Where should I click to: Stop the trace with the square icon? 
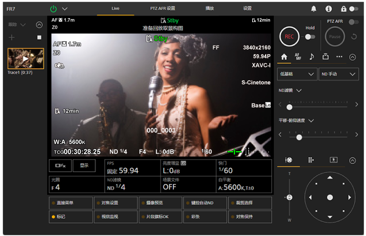[40, 38]
